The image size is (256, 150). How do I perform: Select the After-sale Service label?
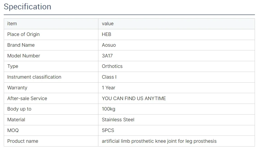(x=27, y=98)
